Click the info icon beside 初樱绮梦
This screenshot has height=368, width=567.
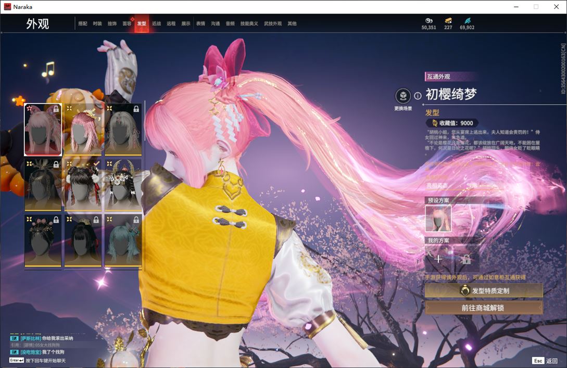(418, 96)
